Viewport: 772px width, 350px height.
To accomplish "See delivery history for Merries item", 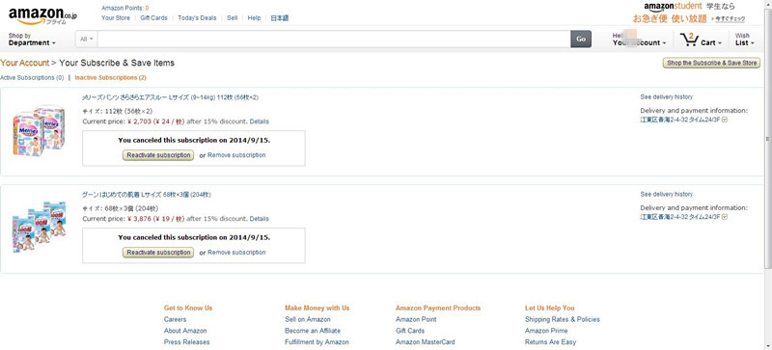I will (666, 97).
